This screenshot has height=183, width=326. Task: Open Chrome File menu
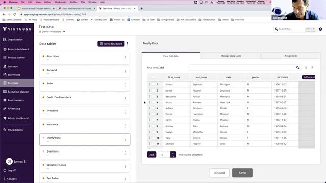[23, 2]
